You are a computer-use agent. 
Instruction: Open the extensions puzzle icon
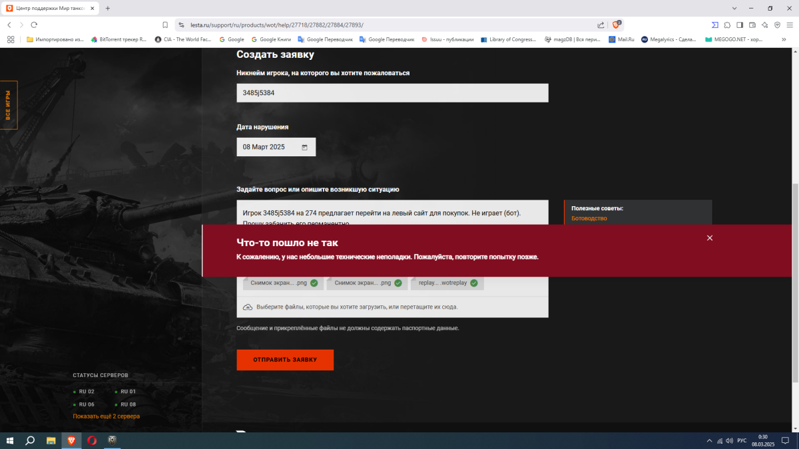pyautogui.click(x=727, y=25)
